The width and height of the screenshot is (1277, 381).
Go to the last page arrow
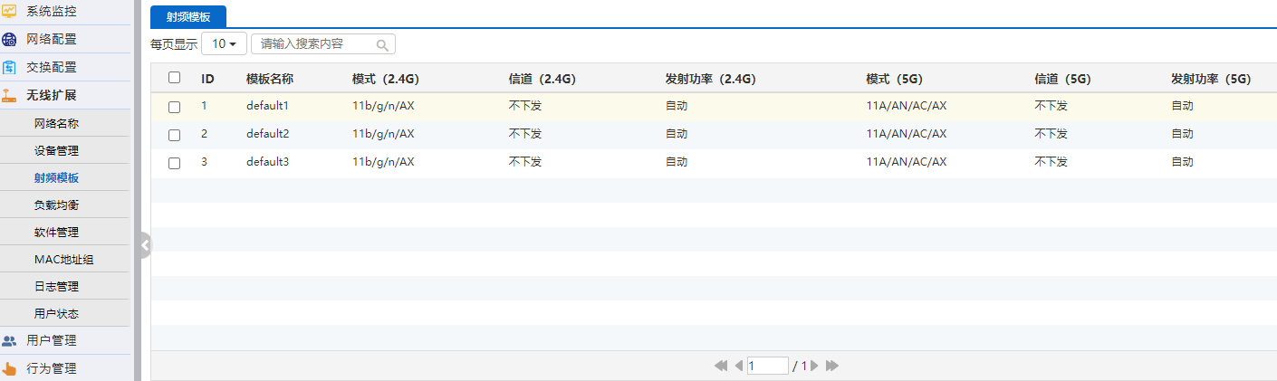(x=831, y=366)
